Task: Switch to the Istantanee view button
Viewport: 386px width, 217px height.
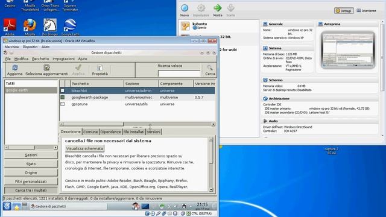Action: point(367,11)
